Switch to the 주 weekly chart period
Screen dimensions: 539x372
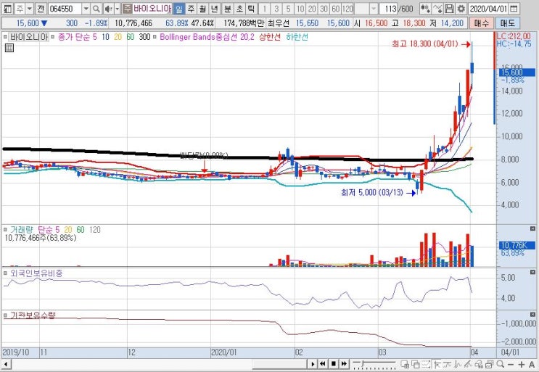tap(191, 9)
